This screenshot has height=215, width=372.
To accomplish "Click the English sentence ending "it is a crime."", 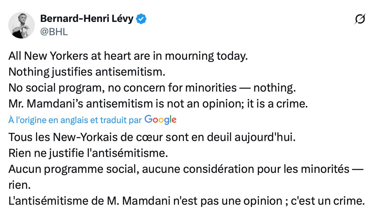I will tap(158, 104).
